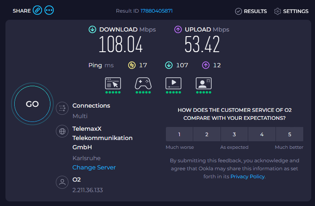Viewport: 315px width, 206px height.
Task: Click the server globe icon
Action: tap(62, 131)
